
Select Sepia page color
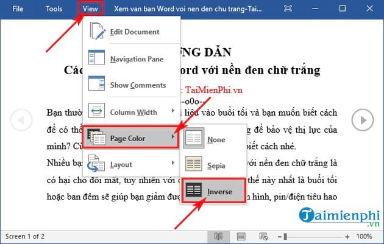213,164
